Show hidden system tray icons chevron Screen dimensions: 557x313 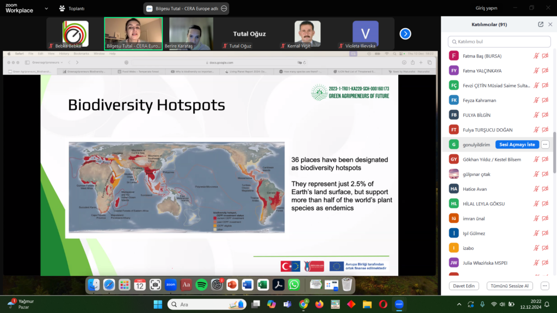pyautogui.click(x=459, y=304)
